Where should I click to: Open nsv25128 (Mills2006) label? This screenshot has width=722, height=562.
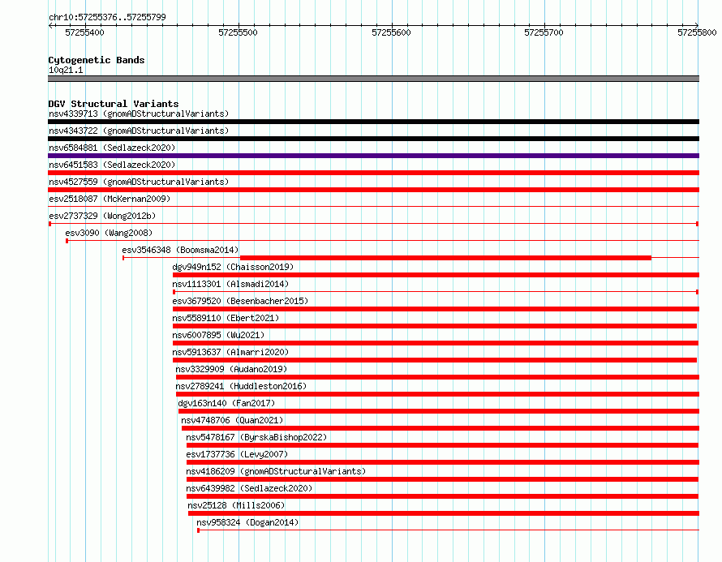point(236,505)
